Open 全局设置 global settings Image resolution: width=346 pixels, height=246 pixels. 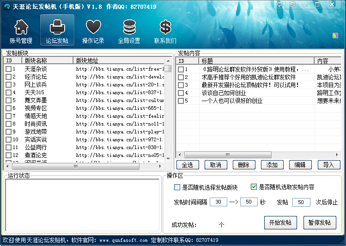pos(129,31)
